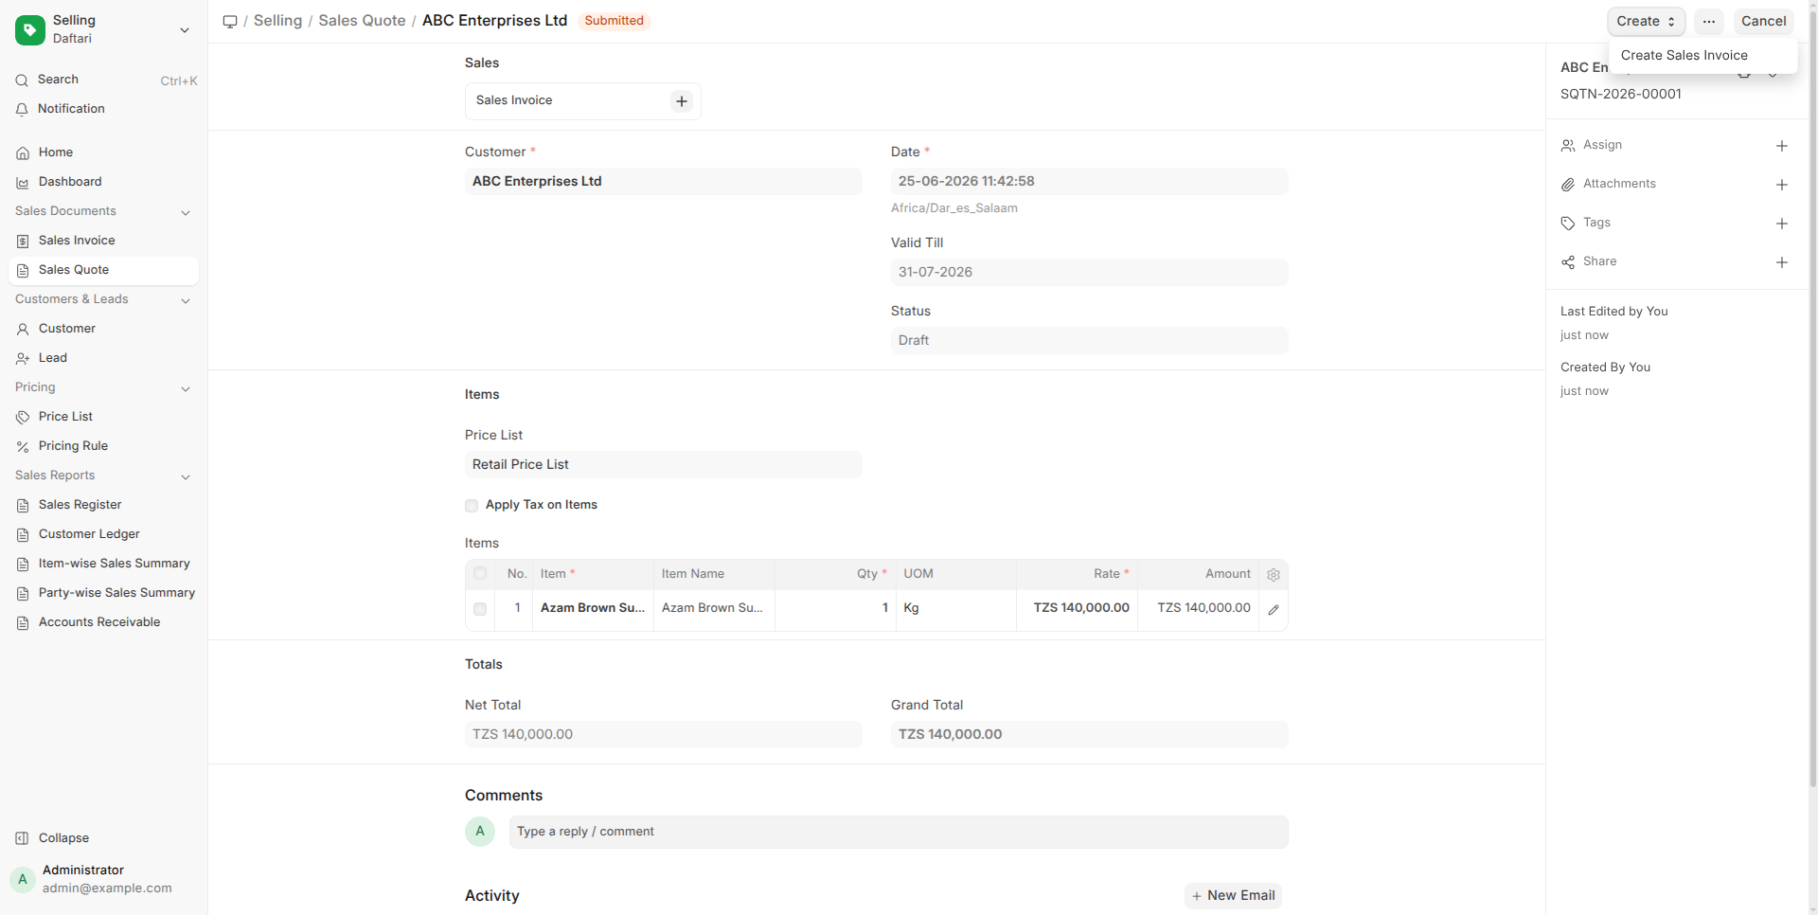
Task: Add a tag with Tags plus
Action: (1782, 224)
